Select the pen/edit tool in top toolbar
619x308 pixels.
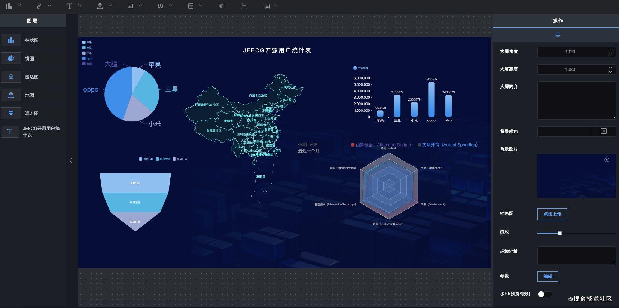coord(39,6)
